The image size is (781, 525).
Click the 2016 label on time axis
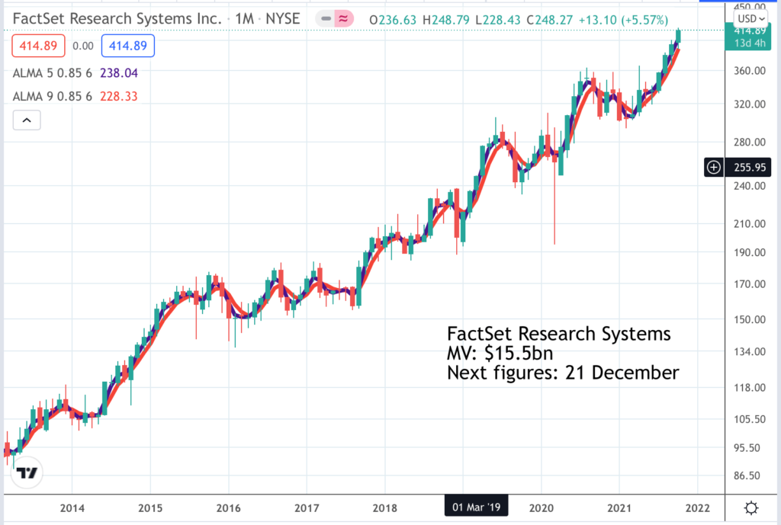228,508
